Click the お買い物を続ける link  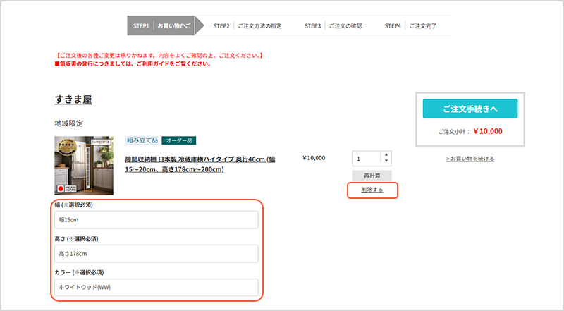point(470,159)
